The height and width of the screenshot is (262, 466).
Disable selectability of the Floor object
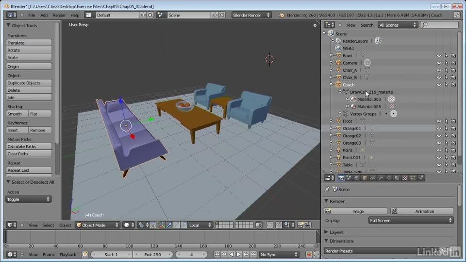tap(446, 121)
